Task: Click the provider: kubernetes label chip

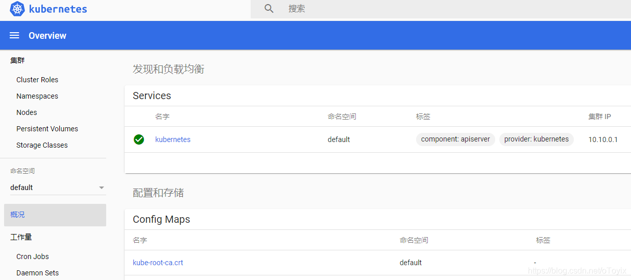Action: pos(537,139)
